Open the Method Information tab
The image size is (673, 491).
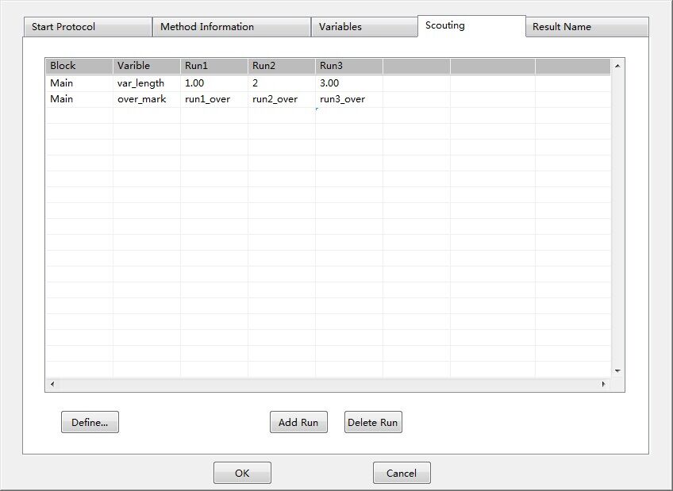tap(230, 27)
